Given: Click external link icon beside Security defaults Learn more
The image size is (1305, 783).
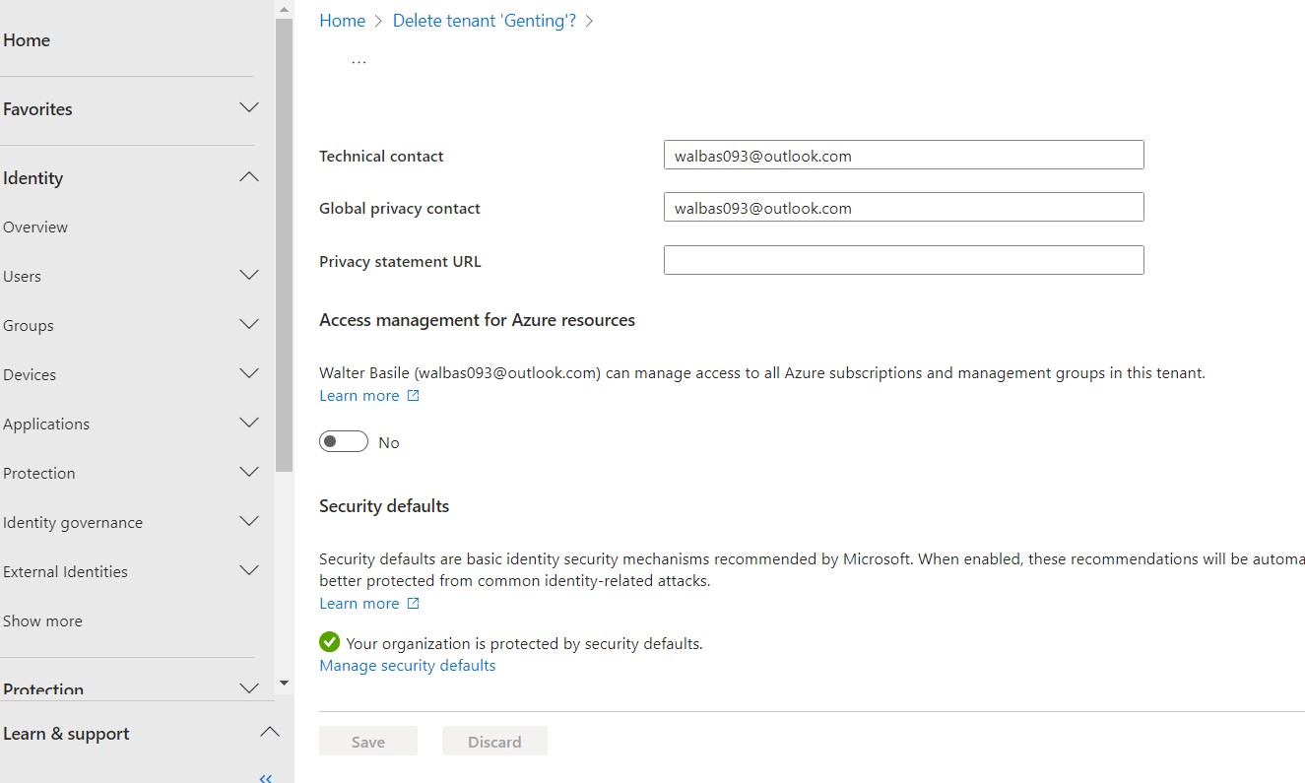Looking at the screenshot, I should point(414,603).
